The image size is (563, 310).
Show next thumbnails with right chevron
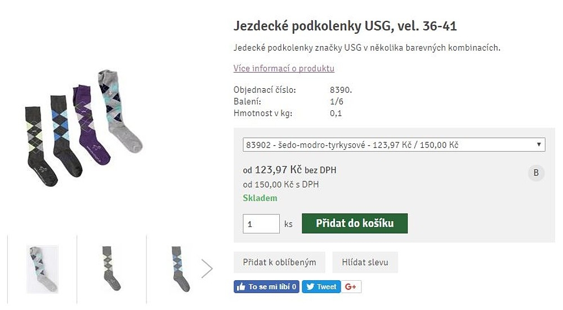[x=207, y=268]
